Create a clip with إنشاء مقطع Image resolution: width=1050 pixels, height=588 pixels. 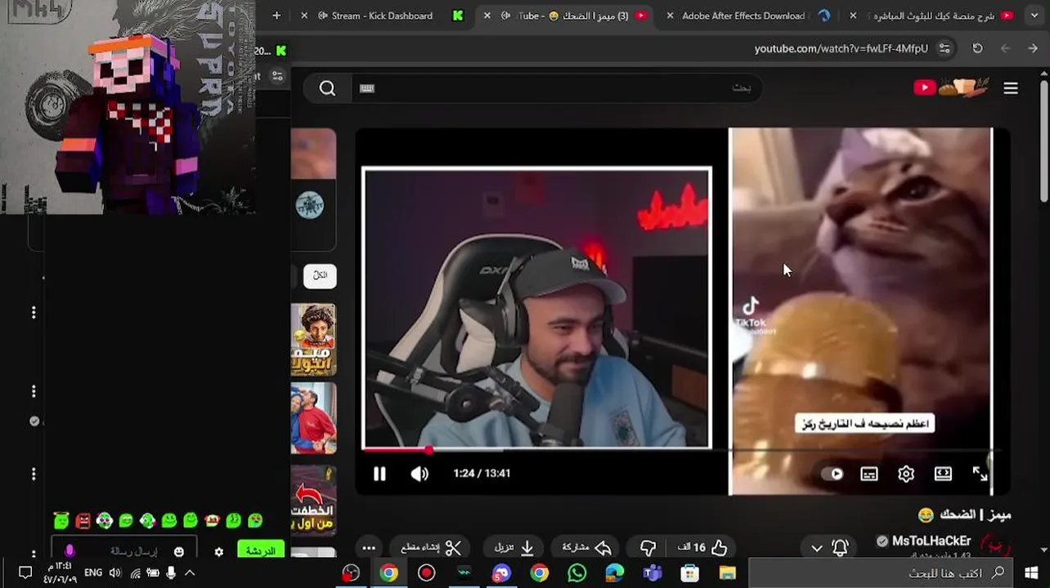[x=432, y=548]
